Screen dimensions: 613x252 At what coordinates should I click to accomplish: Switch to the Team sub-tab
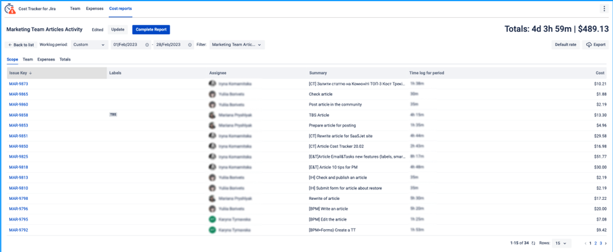pyautogui.click(x=28, y=60)
